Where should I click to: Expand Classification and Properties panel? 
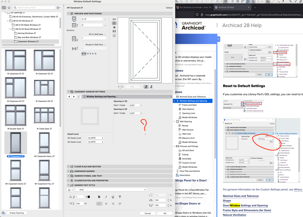click(x=69, y=181)
